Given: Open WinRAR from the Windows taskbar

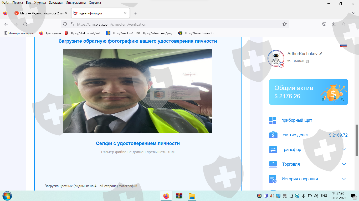Looking at the screenshot, I should [x=179, y=196].
